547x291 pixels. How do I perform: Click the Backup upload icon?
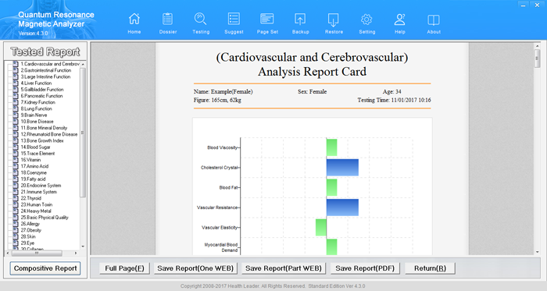tap(300, 20)
